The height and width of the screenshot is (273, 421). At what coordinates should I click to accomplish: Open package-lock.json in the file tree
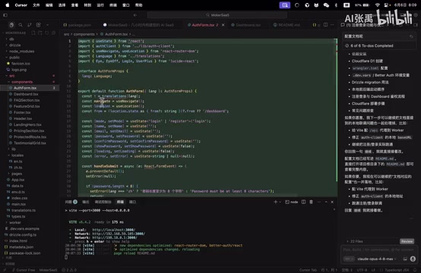coord(25,253)
